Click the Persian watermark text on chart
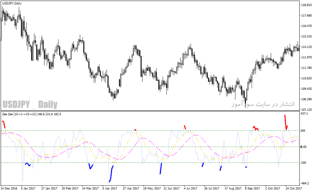Screen dimensions: 314x192 [263, 104]
